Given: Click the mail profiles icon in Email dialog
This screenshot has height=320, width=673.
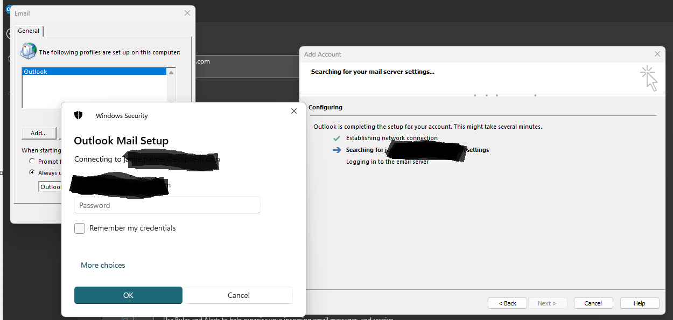Looking at the screenshot, I should [28, 51].
